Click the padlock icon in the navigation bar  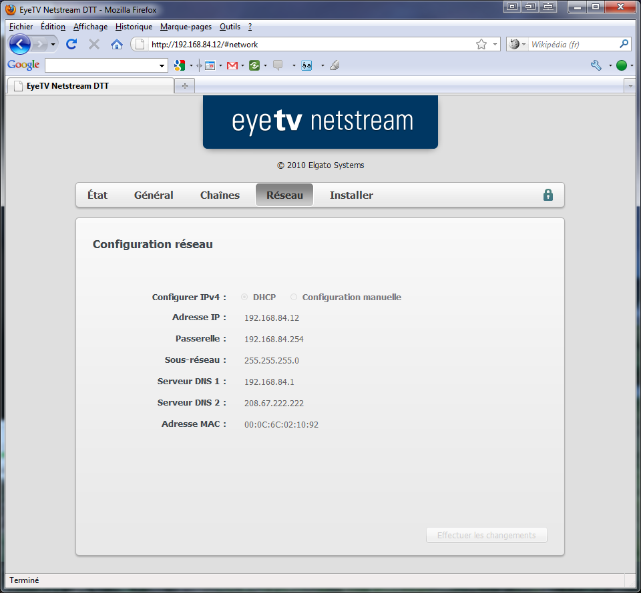click(x=548, y=195)
